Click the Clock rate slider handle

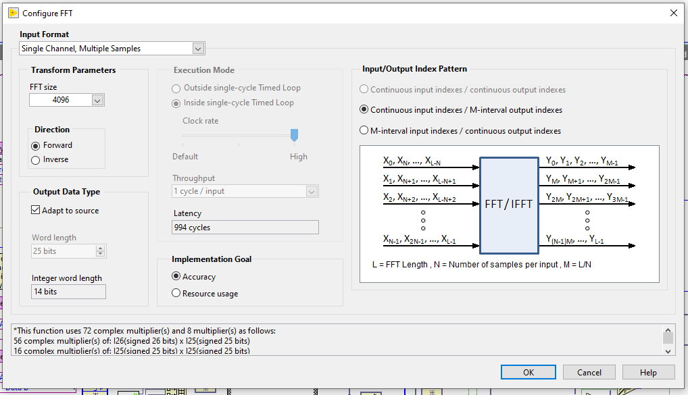[294, 135]
